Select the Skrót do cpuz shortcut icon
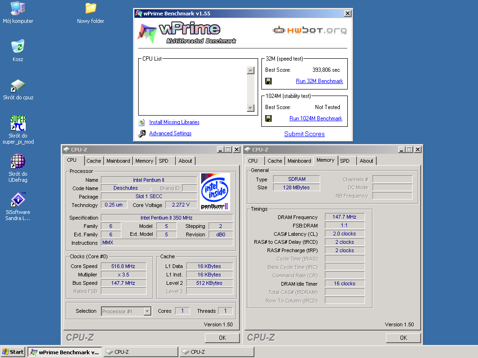This screenshot has height=358, width=478. pyautogui.click(x=18, y=85)
